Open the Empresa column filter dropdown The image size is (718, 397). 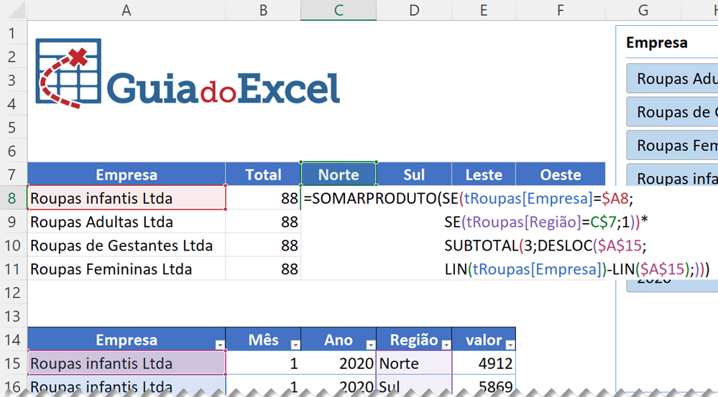coord(219,345)
